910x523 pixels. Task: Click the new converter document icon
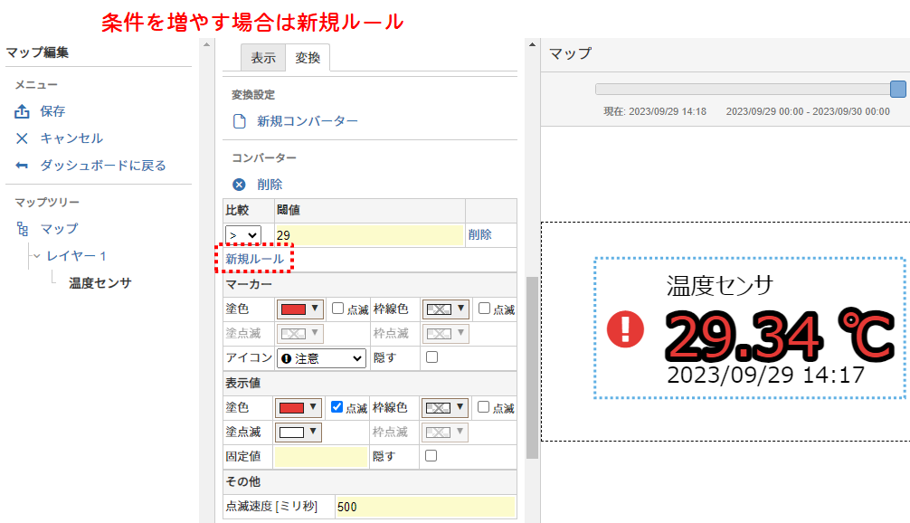coord(239,121)
